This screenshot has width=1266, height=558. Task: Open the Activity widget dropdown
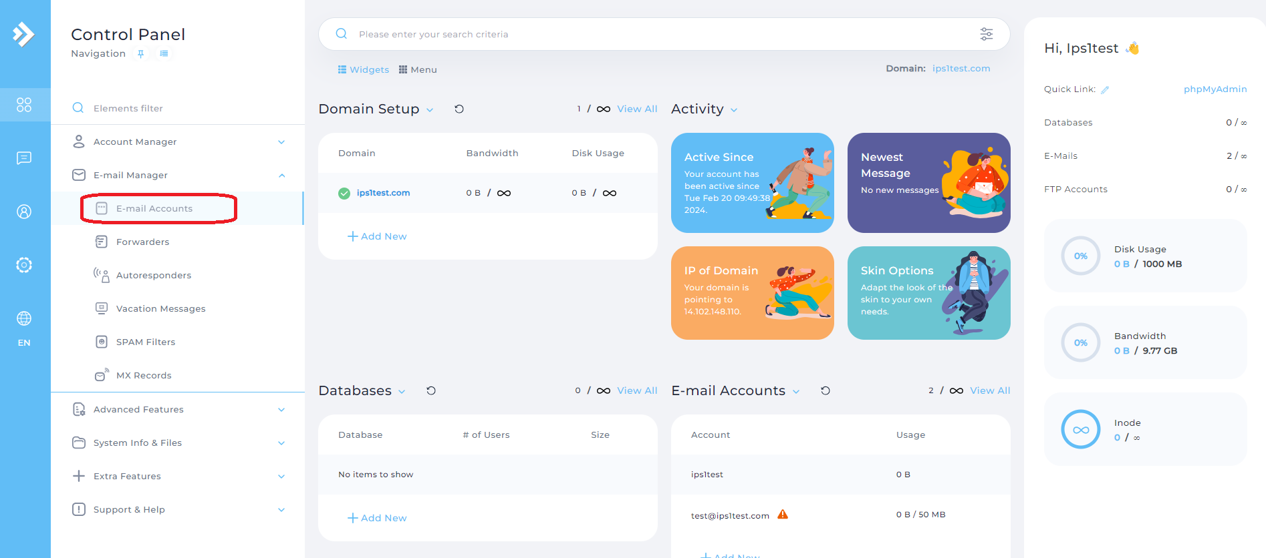[734, 110]
